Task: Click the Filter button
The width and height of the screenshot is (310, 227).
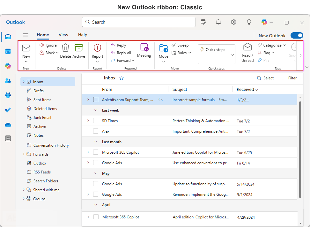Action: point(289,78)
